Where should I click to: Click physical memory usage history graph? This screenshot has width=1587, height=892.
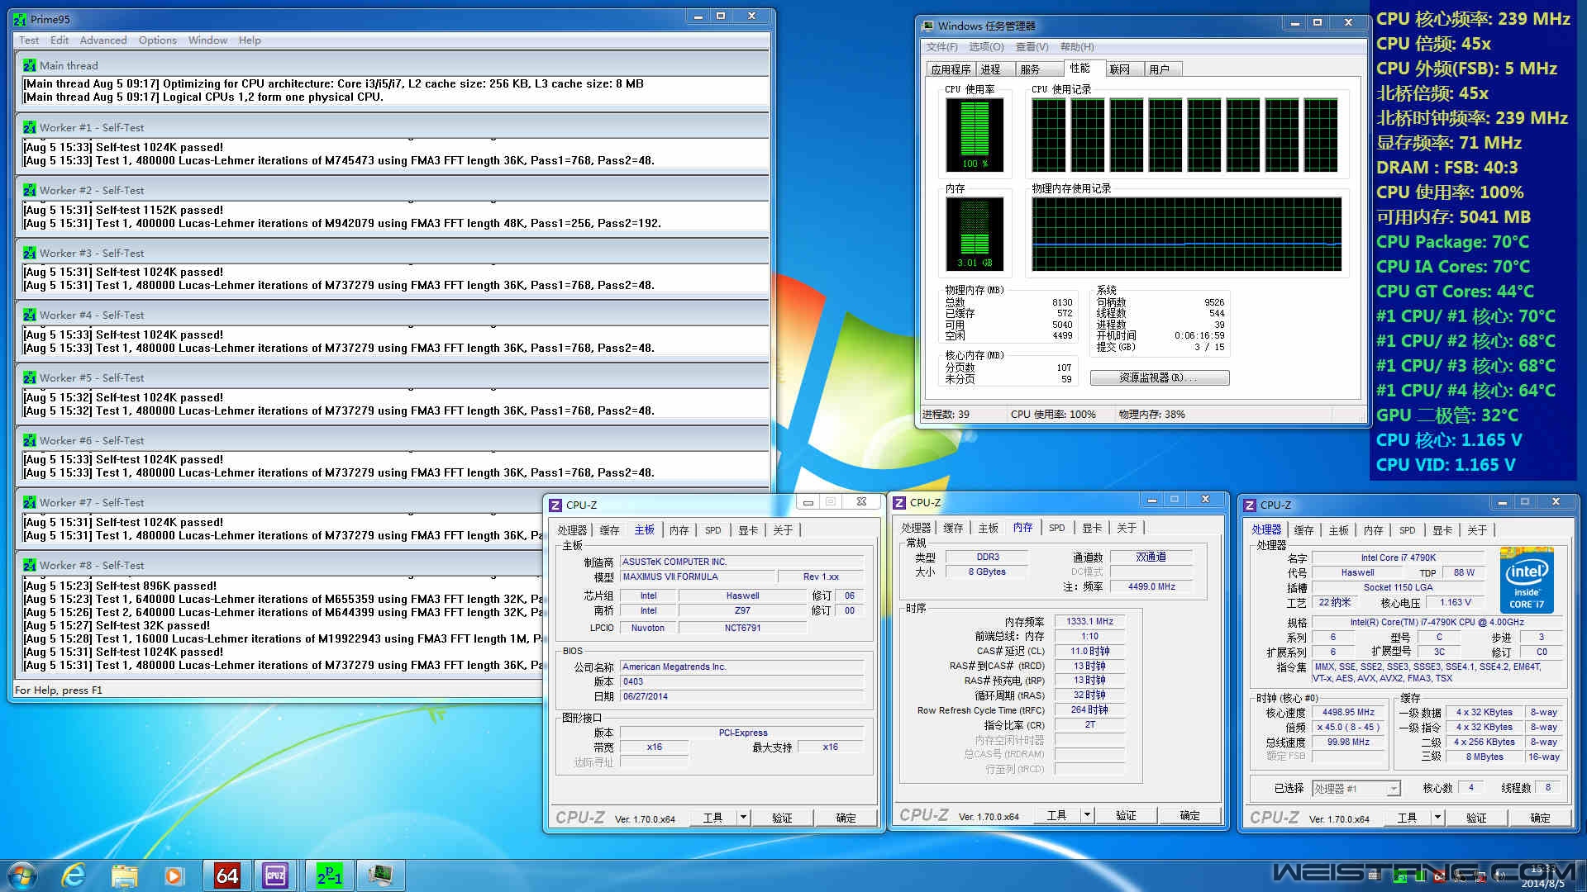[x=1187, y=234]
